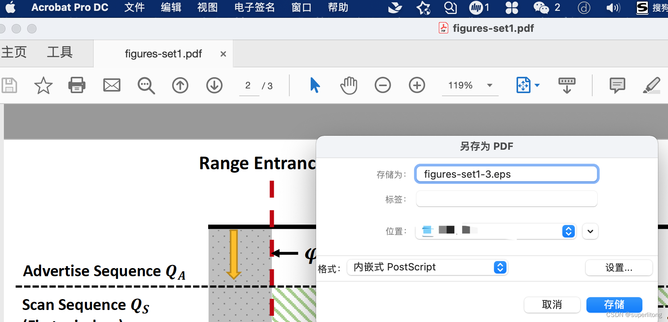Switch to the 主页 tab
This screenshot has width=668, height=322.
pyautogui.click(x=14, y=52)
